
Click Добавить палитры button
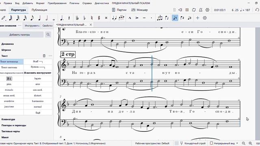coord(19,34)
